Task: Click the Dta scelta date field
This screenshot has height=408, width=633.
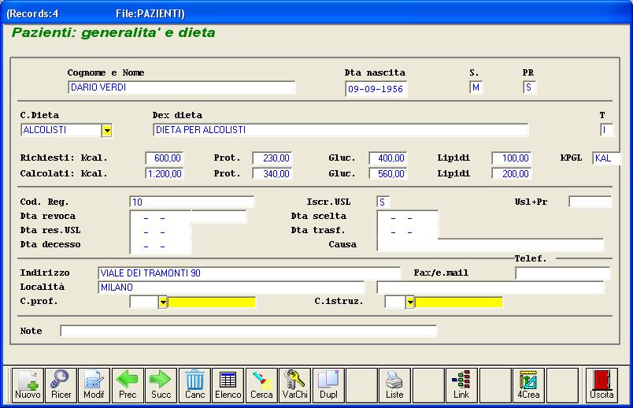Action: click(407, 217)
